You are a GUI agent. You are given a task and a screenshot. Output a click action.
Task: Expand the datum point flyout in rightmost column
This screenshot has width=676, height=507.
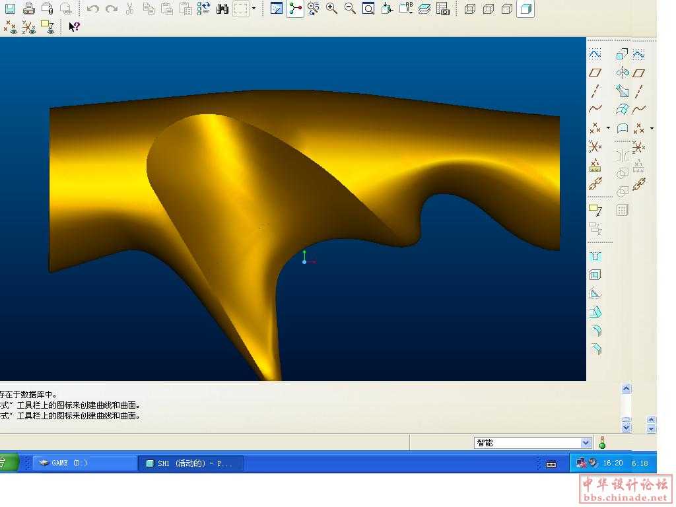click(x=652, y=128)
